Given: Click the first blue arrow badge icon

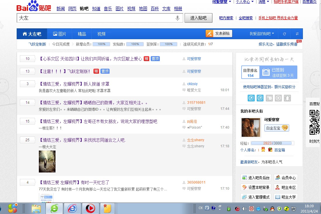Looking at the screenshot, I should [x=251, y=98].
